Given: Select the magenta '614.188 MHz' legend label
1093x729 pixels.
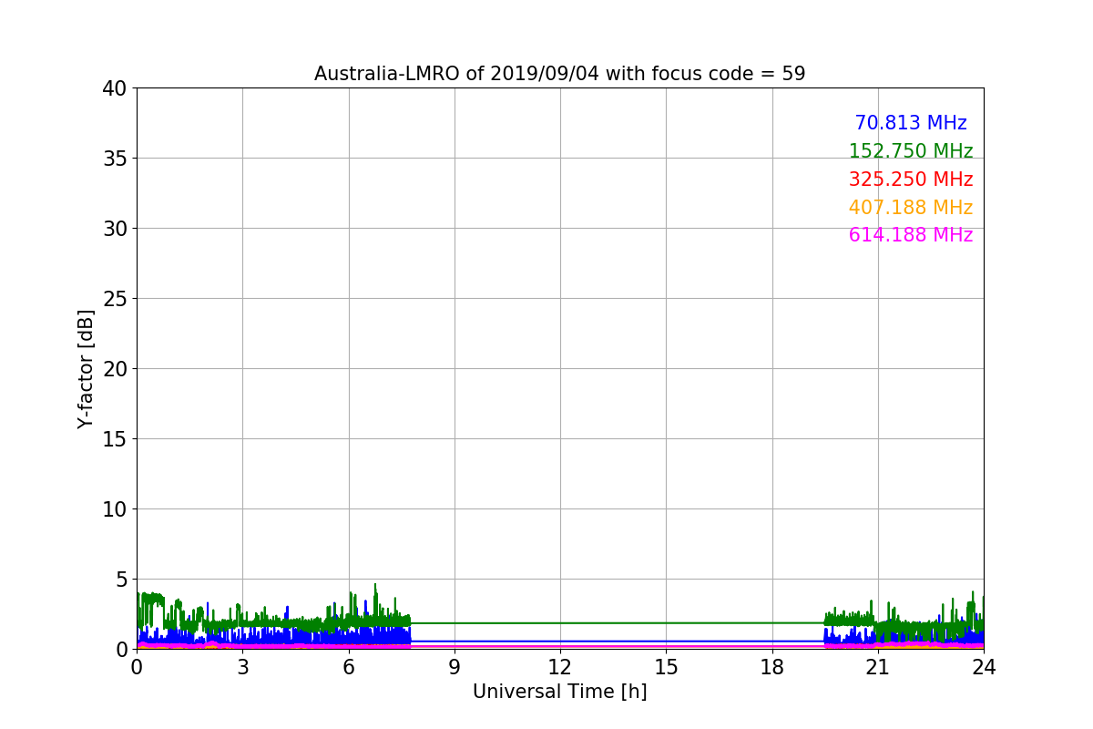Looking at the screenshot, I should [x=911, y=235].
